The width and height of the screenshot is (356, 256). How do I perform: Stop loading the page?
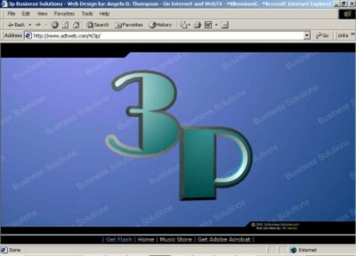pos(55,25)
